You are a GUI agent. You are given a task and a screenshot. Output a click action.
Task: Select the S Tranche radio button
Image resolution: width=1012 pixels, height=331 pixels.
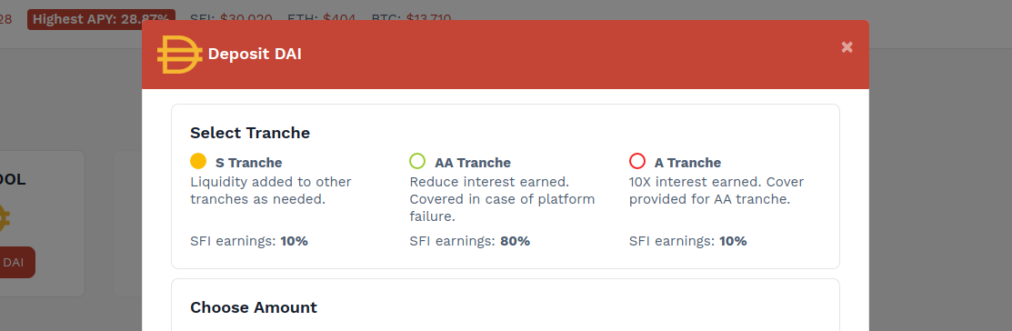198,161
